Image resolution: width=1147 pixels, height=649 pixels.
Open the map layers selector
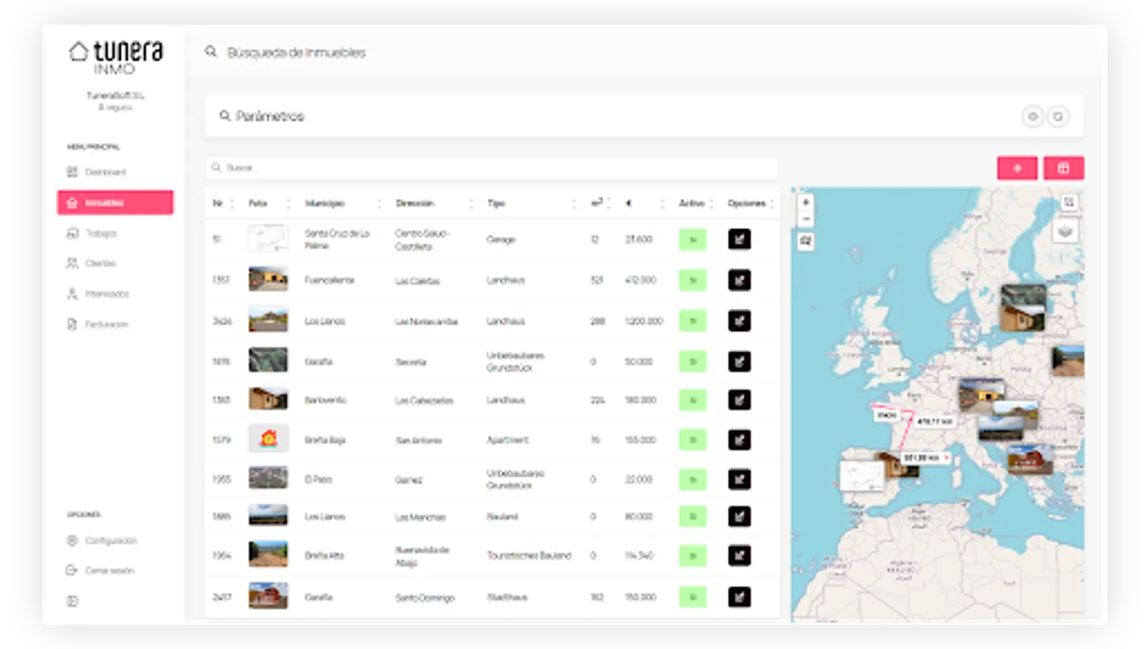1065,231
